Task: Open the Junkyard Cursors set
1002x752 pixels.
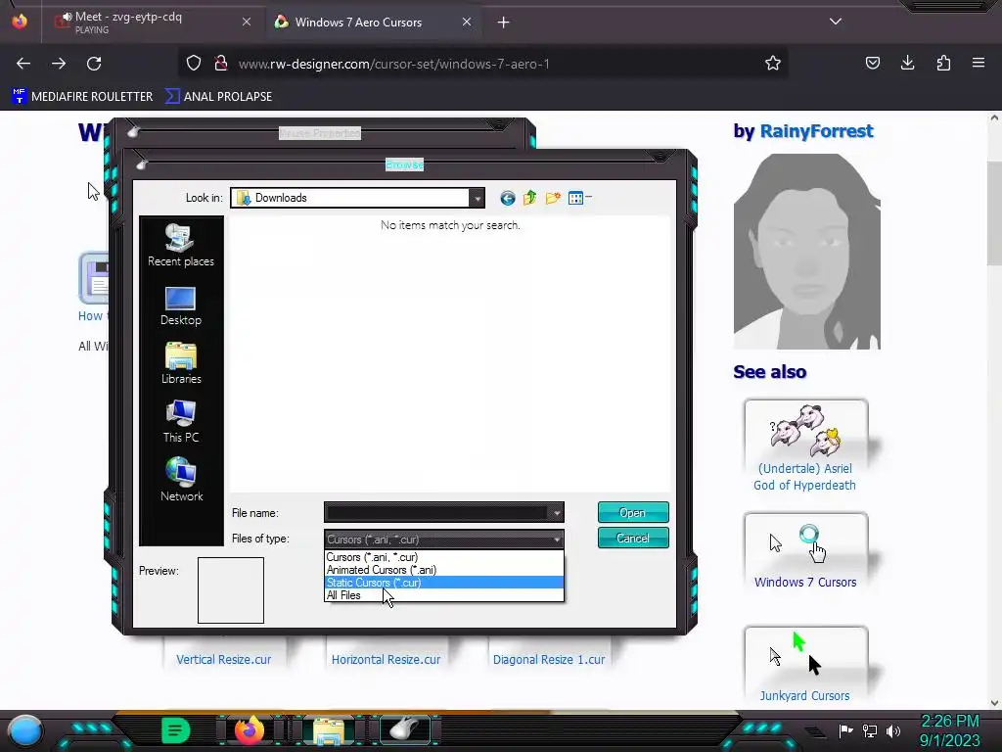Action: [805, 666]
